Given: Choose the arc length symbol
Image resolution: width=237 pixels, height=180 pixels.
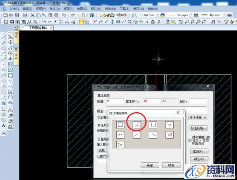Looking at the screenshot, I should pos(120,135).
